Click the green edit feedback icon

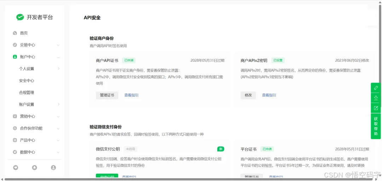pyautogui.click(x=376, y=108)
